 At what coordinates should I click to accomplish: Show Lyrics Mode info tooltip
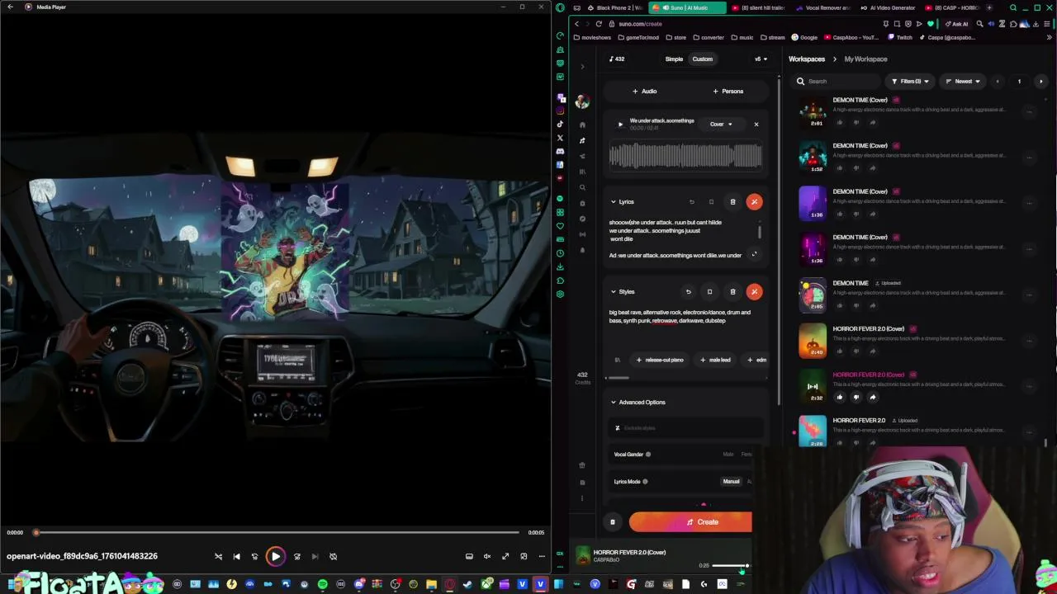645,482
